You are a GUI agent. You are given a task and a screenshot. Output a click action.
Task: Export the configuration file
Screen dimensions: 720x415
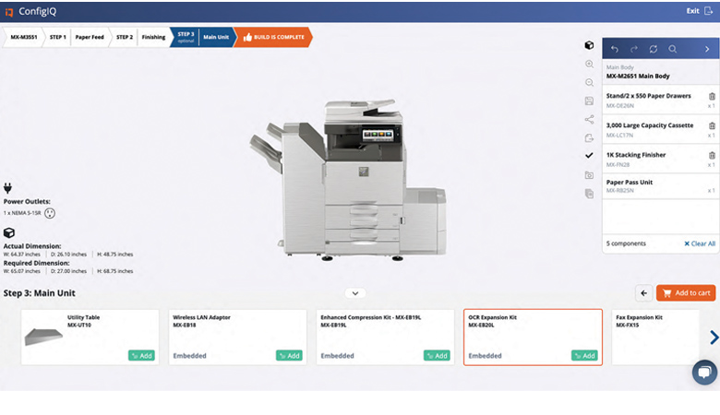point(589,137)
